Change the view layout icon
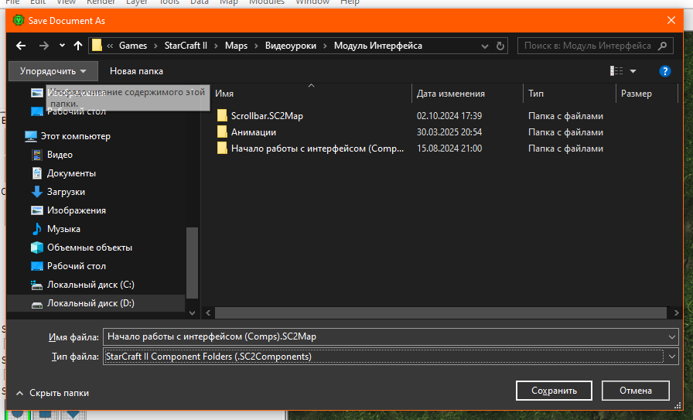 (x=616, y=70)
